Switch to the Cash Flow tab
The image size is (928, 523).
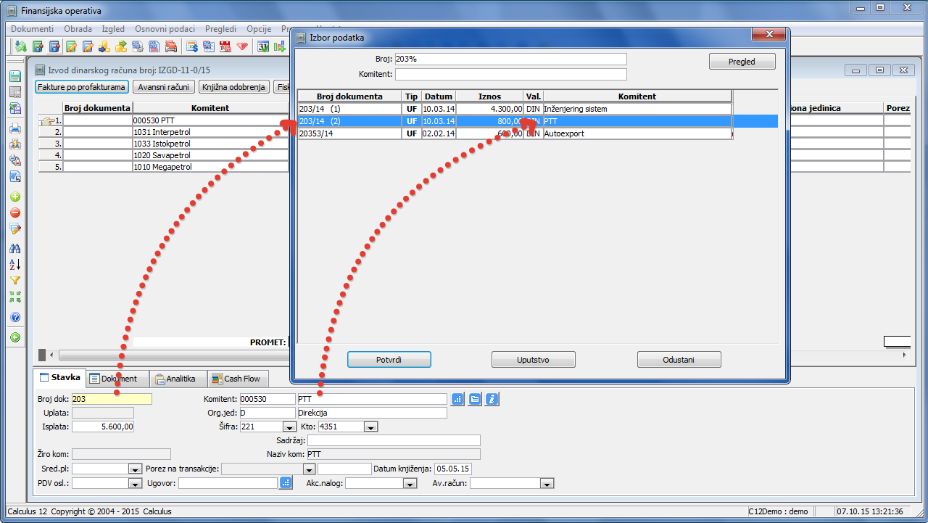(237, 379)
